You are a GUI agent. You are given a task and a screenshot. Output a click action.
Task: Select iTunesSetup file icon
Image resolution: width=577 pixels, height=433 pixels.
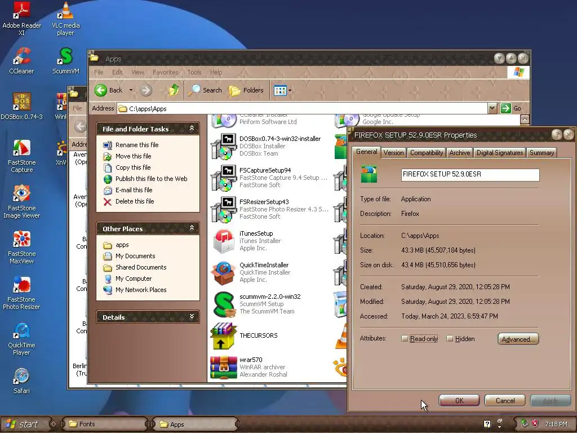223,241
